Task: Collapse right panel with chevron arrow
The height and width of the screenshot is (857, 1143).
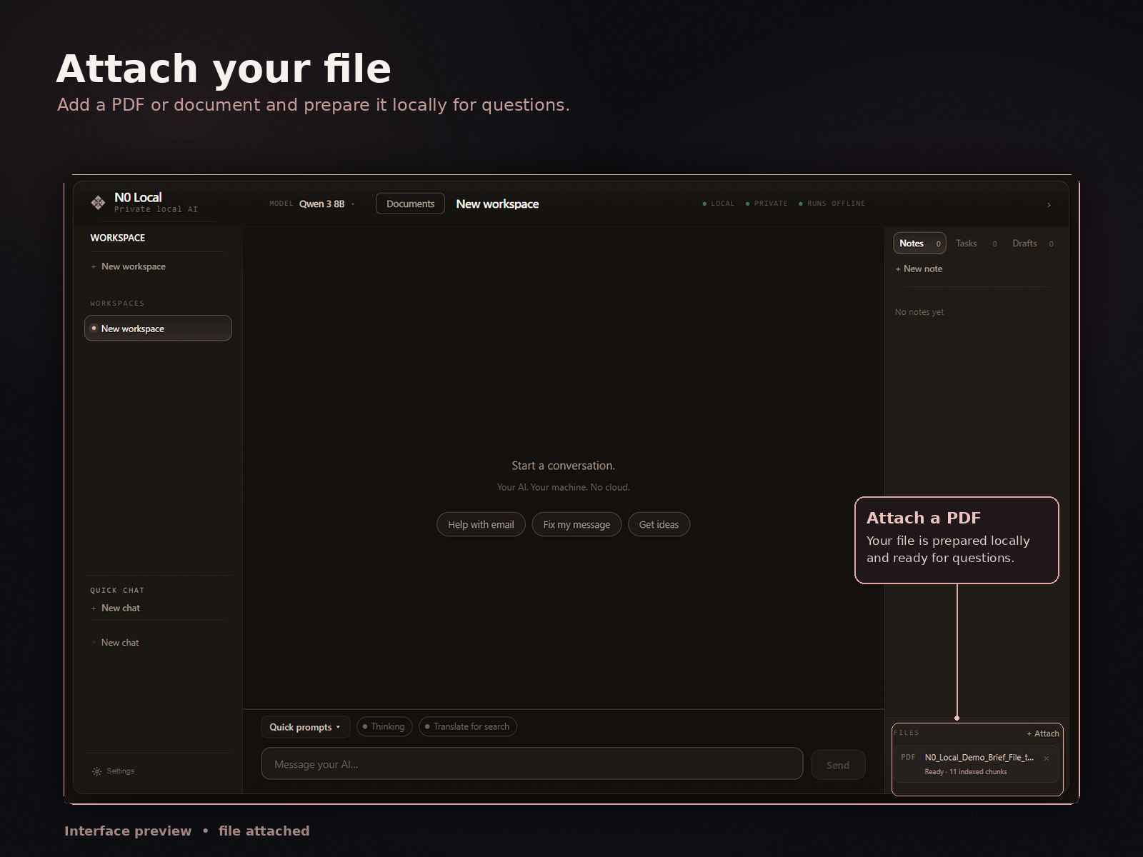Action: (x=1049, y=205)
